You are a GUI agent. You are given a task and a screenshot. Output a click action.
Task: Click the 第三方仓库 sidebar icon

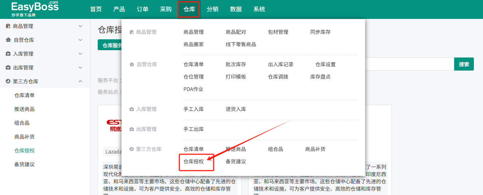[x=8, y=81]
